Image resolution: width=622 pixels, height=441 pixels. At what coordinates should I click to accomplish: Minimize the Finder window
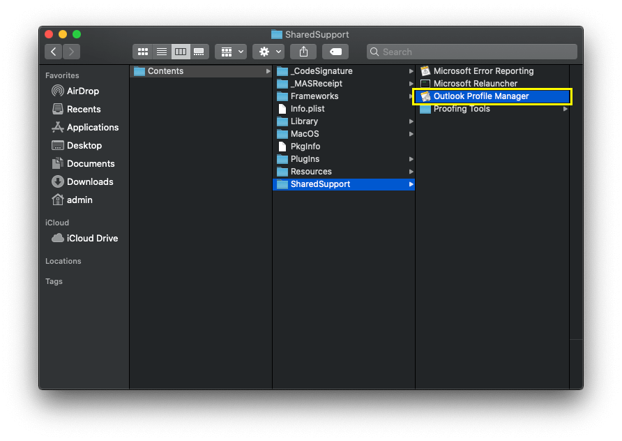[x=63, y=34]
